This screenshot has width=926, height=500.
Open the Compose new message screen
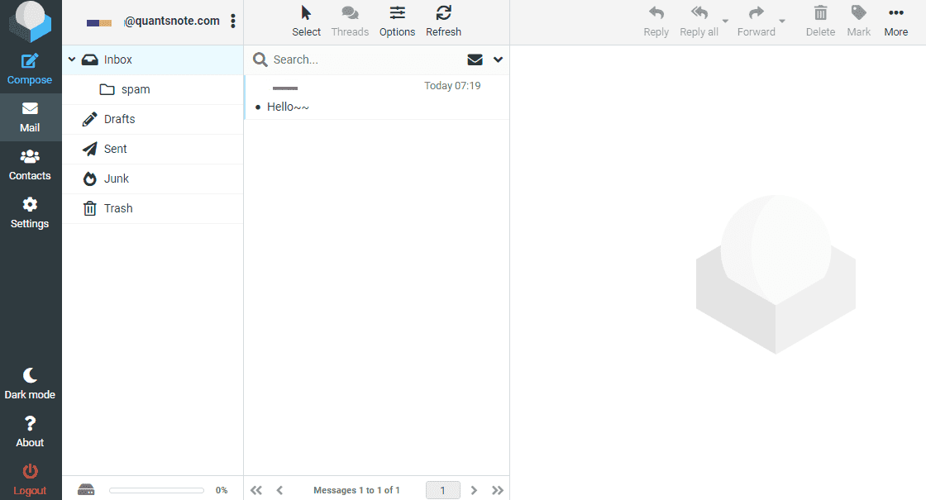(30, 66)
